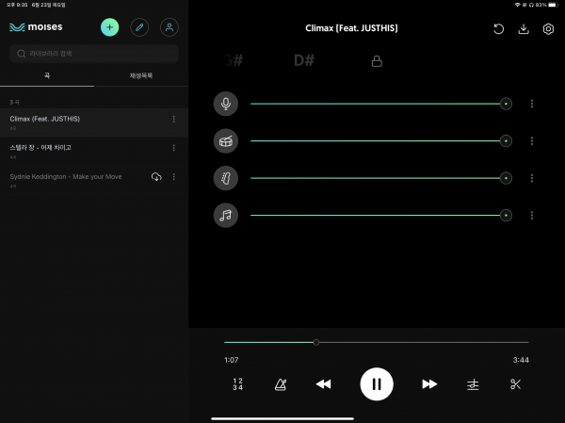Screen dimensions: 565x423
Task: Open the options menu for 스텔라 장 - 어제 차이고
Action: [173, 148]
